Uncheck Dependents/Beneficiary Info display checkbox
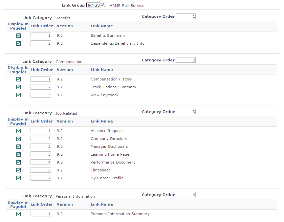This screenshot has width=284, height=222. click(x=18, y=43)
